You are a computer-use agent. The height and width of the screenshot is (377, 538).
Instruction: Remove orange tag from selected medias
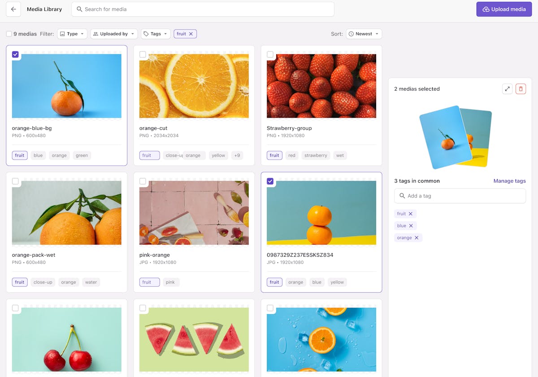(417, 238)
